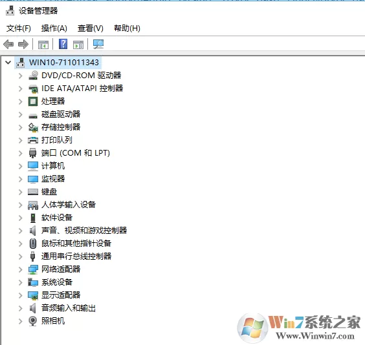This screenshot has height=345, width=365.
Task: Open the 文件(F) menu
Action: pyautogui.click(x=19, y=28)
